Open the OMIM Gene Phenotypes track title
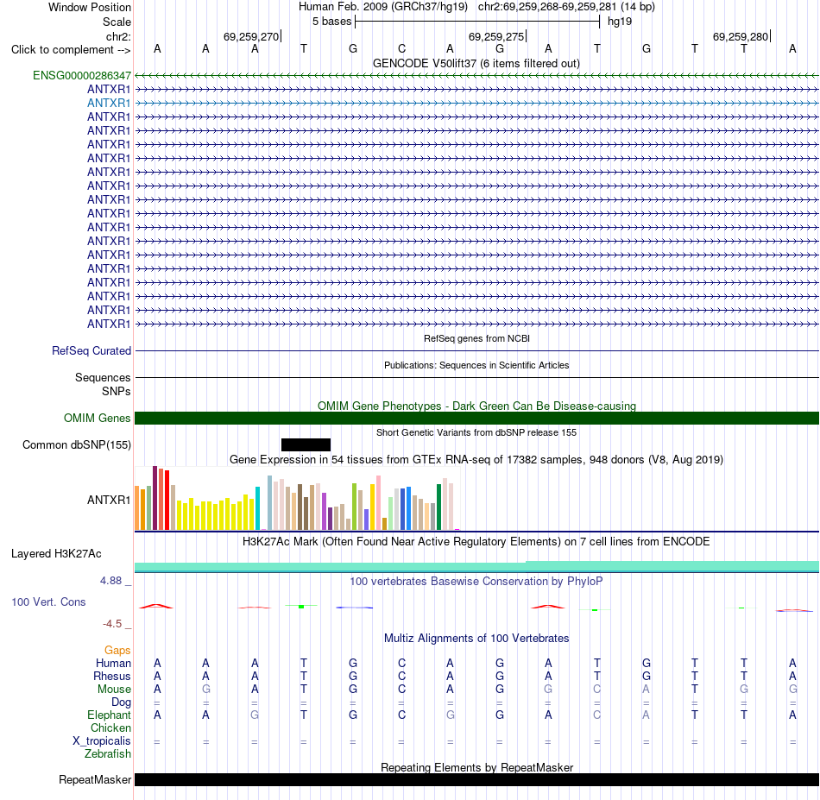This screenshot has height=800, width=820. coord(476,406)
